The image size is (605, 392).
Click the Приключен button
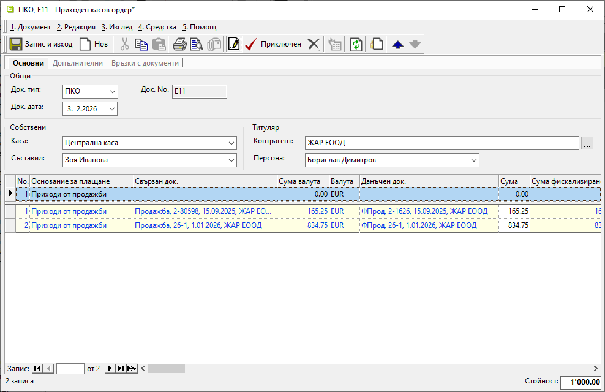273,44
